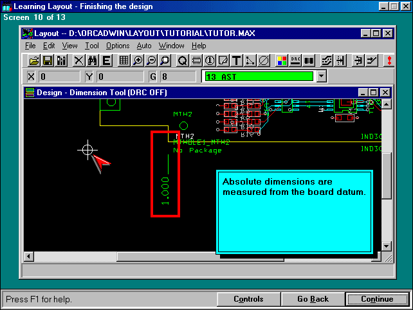This screenshot has height=310, width=413.
Task: Open the Tool menu
Action: click(x=92, y=46)
